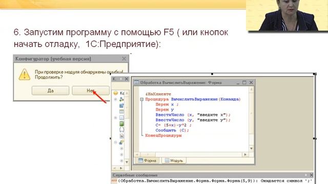Expand the cluster node in the tree
328x184 pixels.
(115, 99)
